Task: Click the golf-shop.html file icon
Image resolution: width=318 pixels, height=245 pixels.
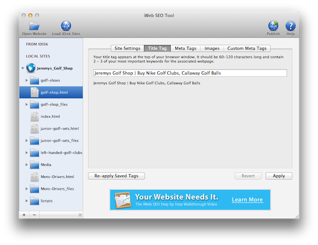Action: [x=35, y=92]
